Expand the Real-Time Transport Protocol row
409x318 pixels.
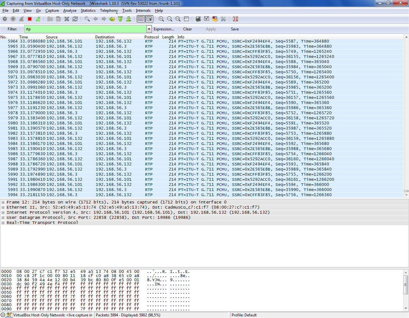(3, 223)
